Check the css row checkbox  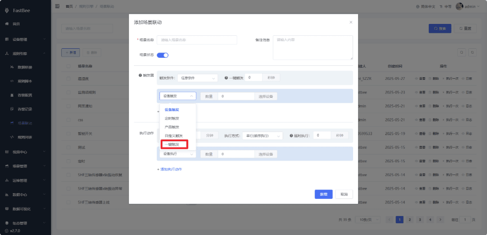click(x=69, y=120)
